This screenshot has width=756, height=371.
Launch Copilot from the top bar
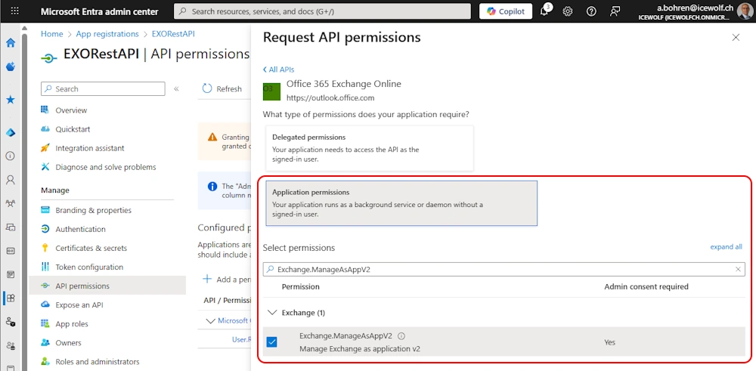505,11
